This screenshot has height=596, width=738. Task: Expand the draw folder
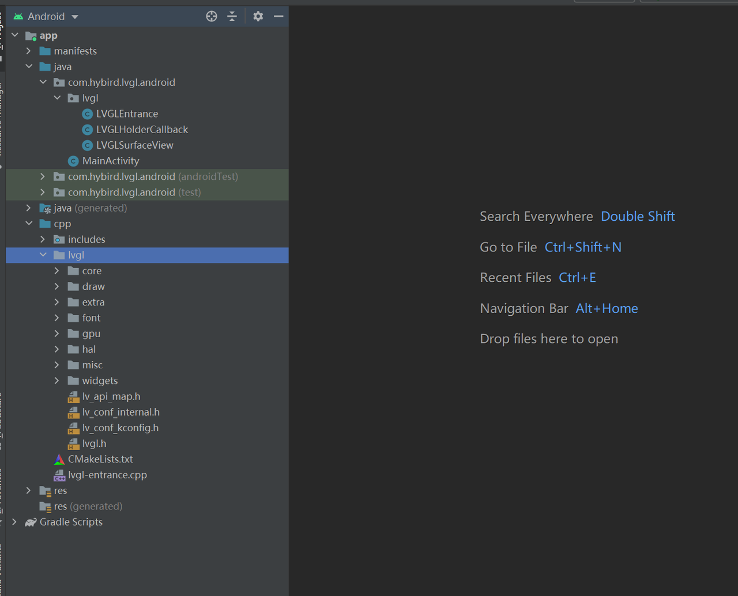[x=57, y=286]
